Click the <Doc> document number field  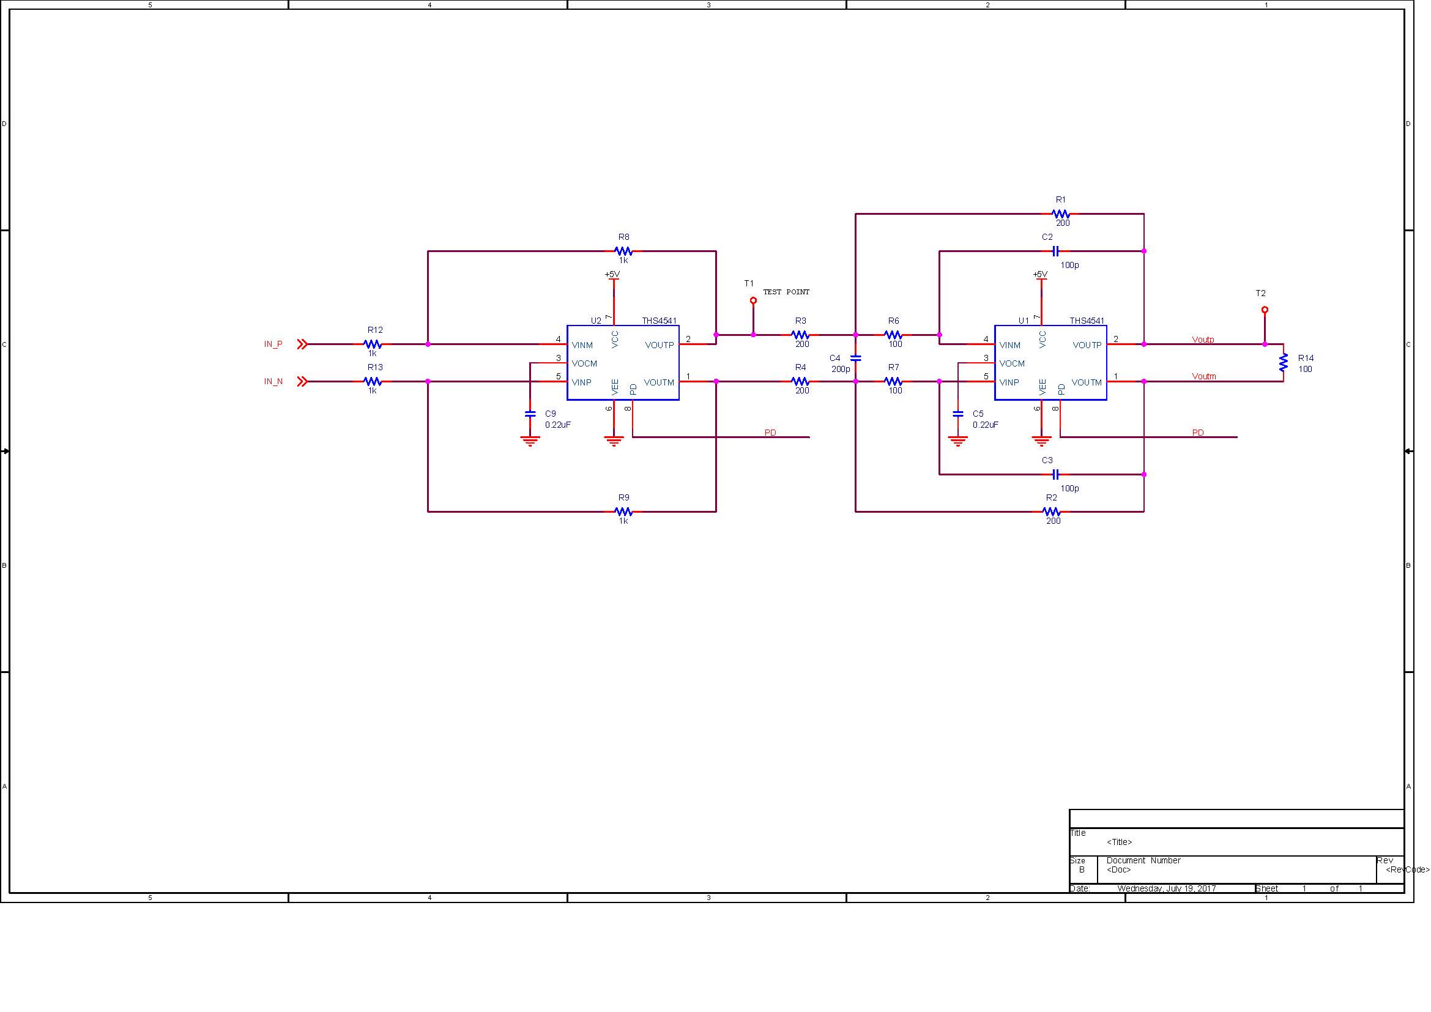pos(1118,870)
